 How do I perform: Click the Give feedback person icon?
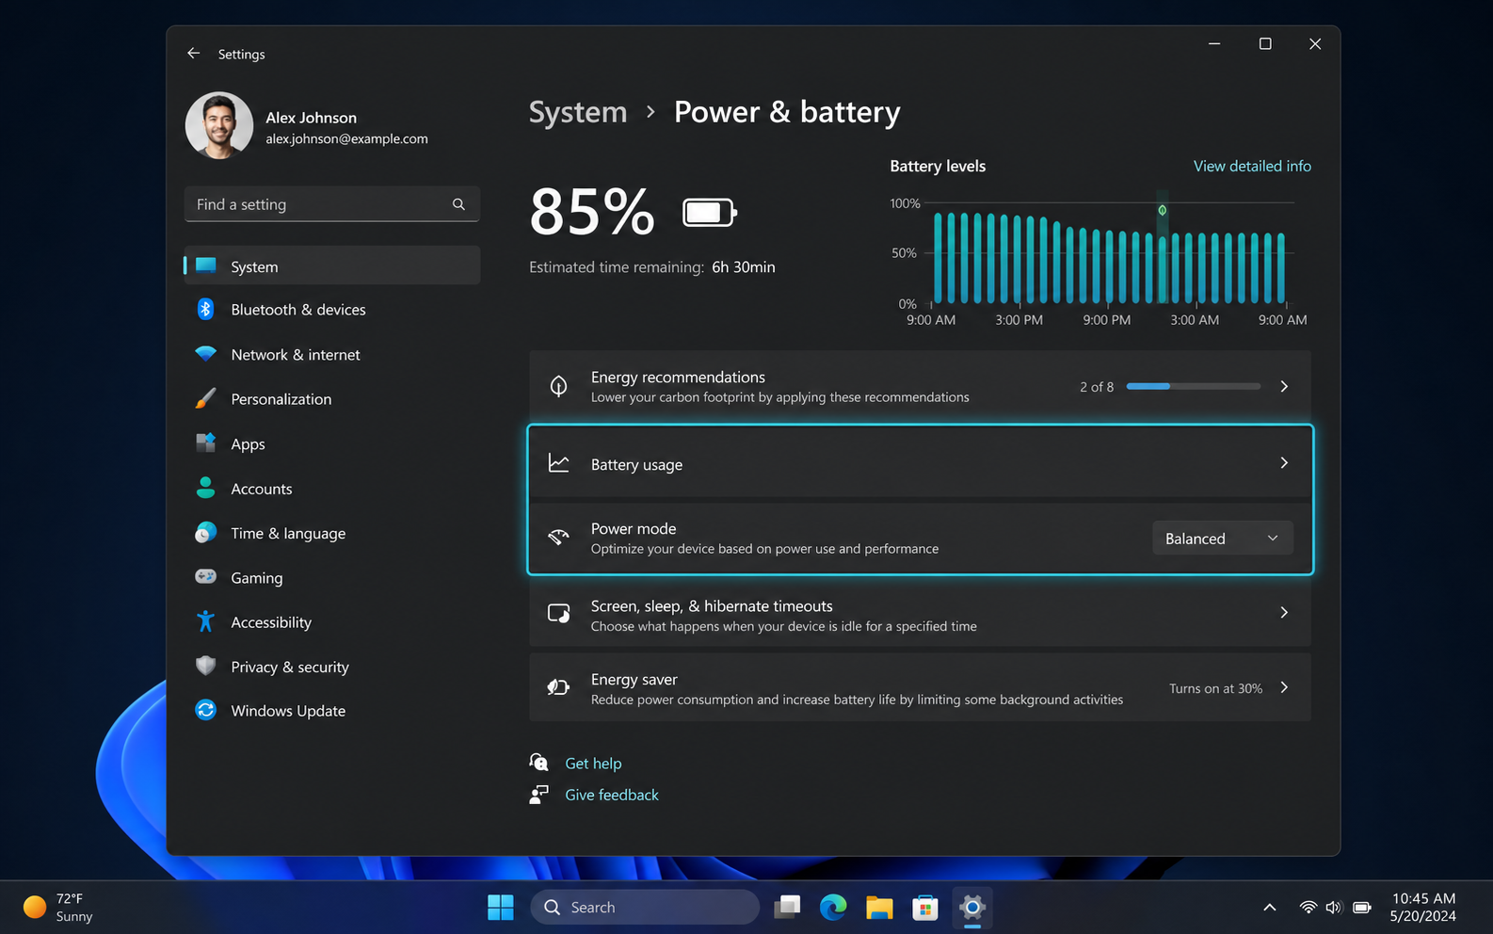(x=538, y=795)
